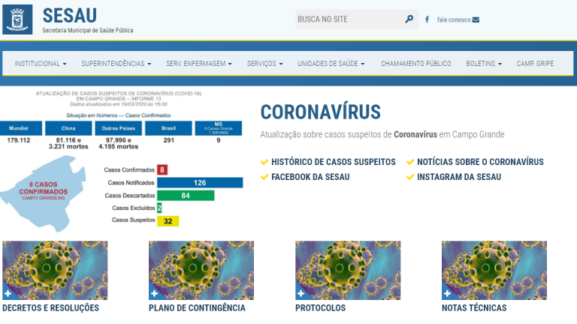Screen dimensions: 577x324
Task: Open the Protocolos coronavirus thumbnail
Action: click(348, 271)
